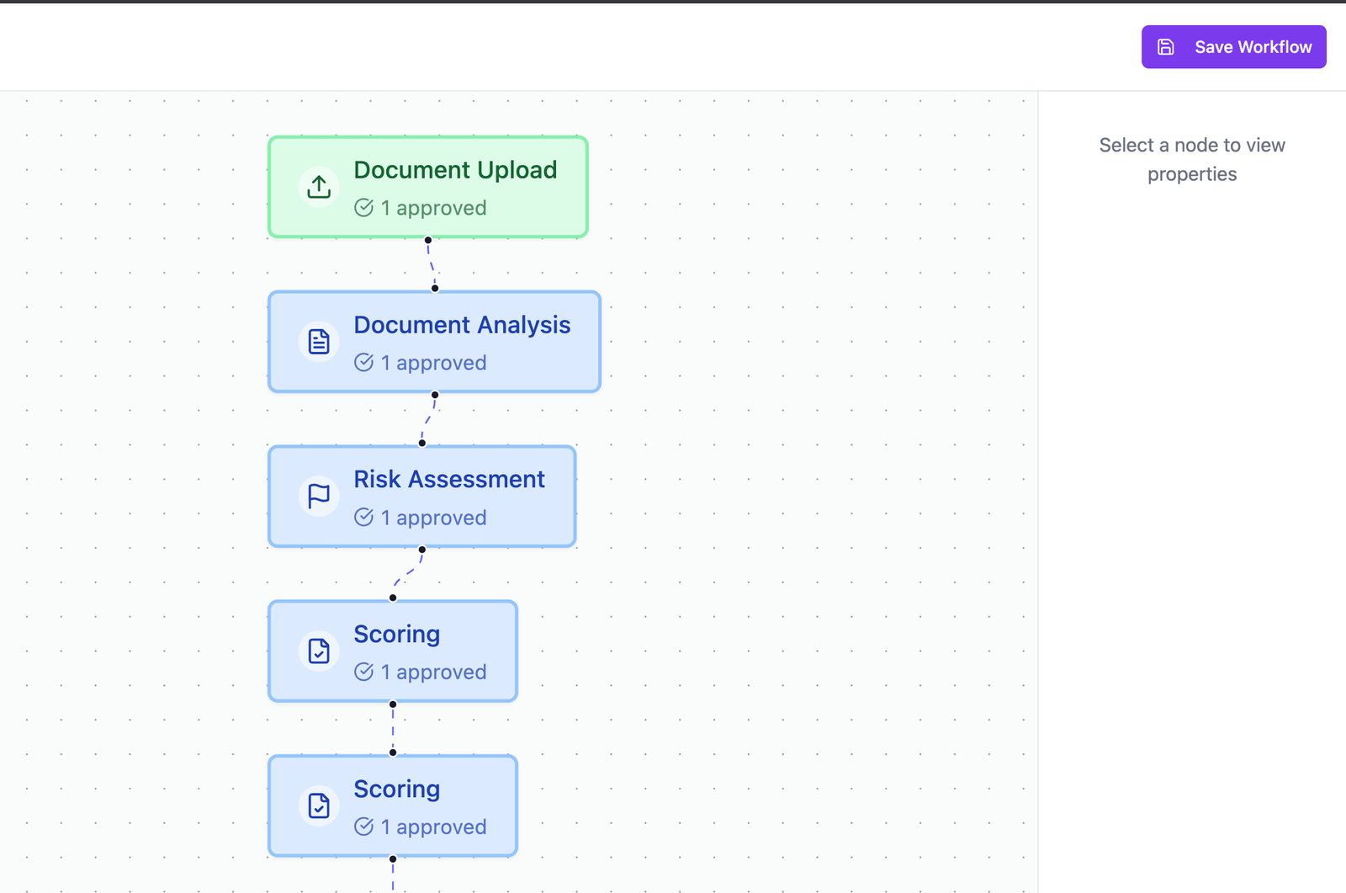Click the output handle below Document Analysis node
This screenshot has width=1346, height=893.
click(x=435, y=395)
